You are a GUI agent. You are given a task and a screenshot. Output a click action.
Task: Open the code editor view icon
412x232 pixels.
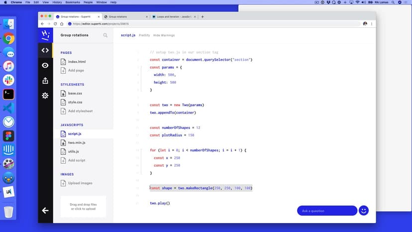click(x=45, y=50)
